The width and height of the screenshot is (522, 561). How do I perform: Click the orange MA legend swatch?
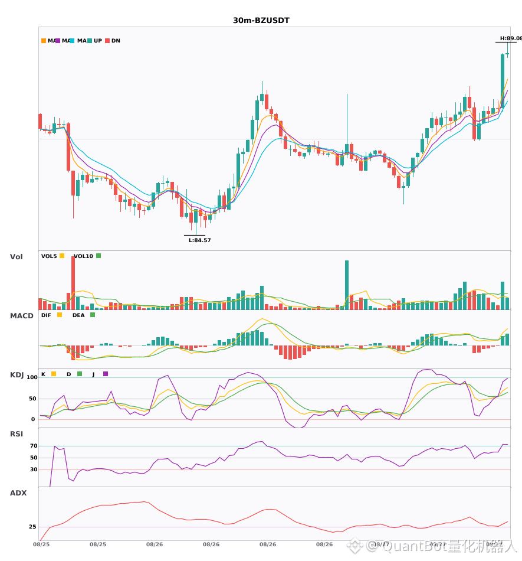[44, 41]
